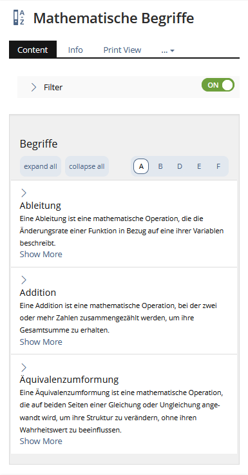Jump to letter E terms
The image size is (248, 475).
[x=199, y=166]
